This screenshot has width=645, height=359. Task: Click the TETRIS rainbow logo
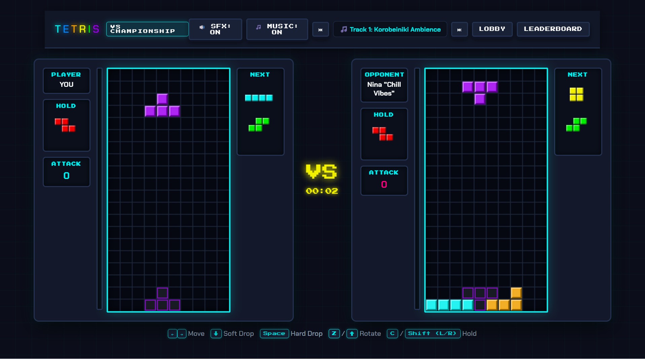point(77,29)
